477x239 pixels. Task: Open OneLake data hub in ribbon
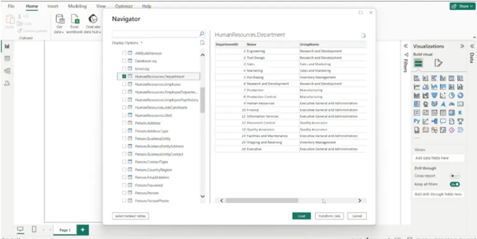point(93,23)
